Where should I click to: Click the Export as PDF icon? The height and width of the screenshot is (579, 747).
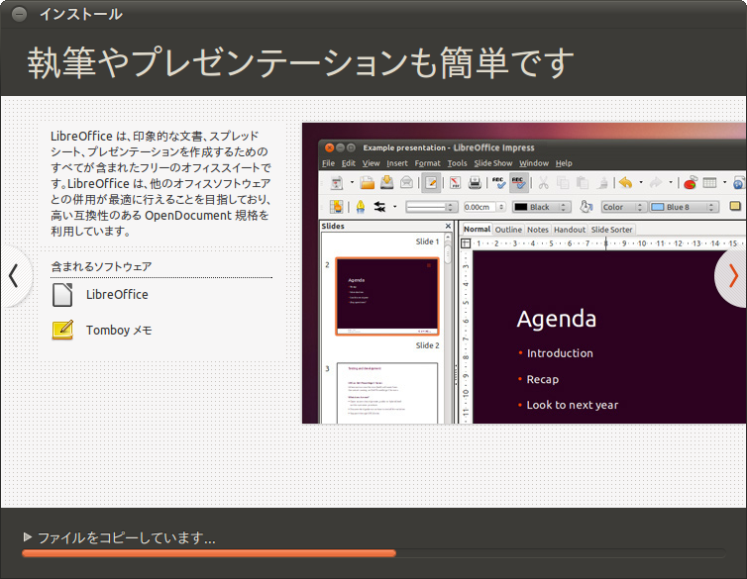click(455, 183)
